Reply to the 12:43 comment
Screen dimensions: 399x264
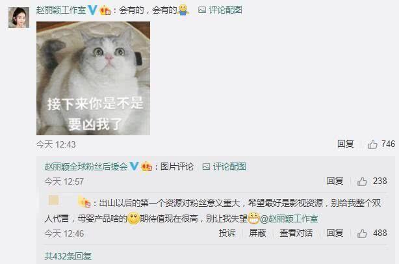coord(345,144)
